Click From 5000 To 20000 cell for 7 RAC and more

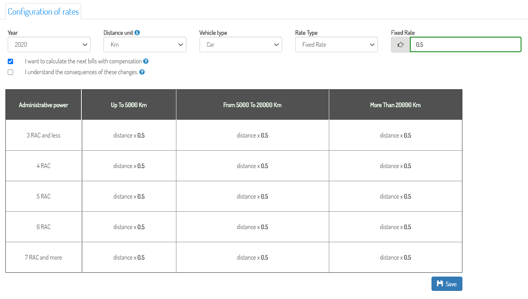click(x=252, y=257)
